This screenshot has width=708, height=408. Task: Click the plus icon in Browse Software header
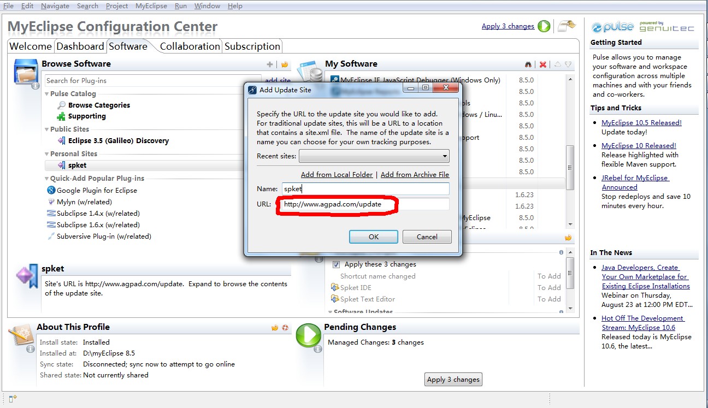pos(269,64)
